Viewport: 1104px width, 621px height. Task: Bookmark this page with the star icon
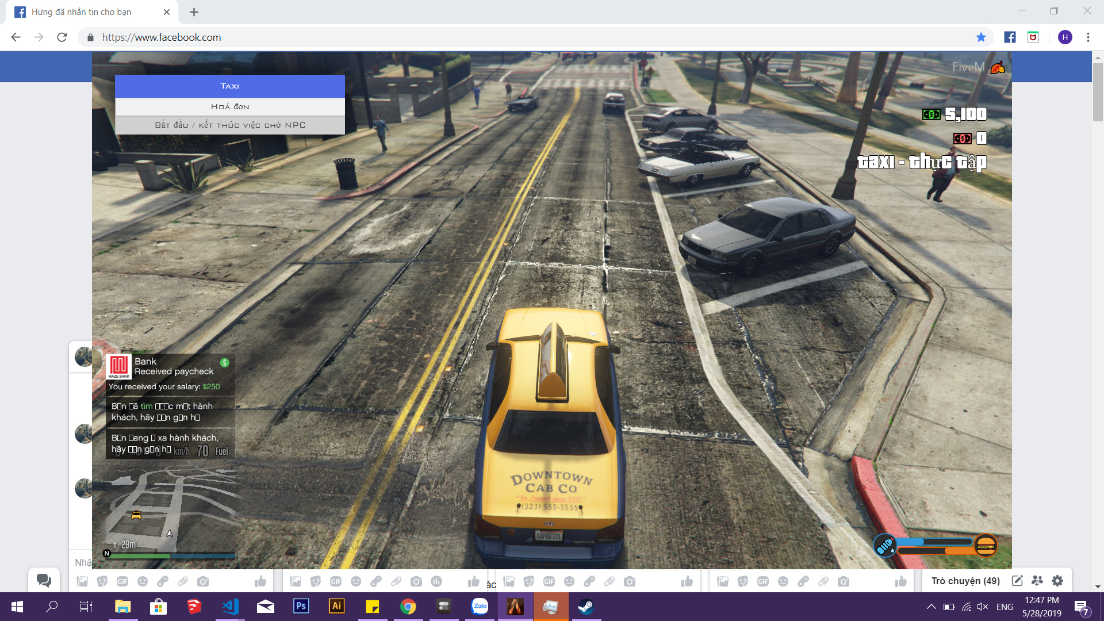[x=981, y=37]
